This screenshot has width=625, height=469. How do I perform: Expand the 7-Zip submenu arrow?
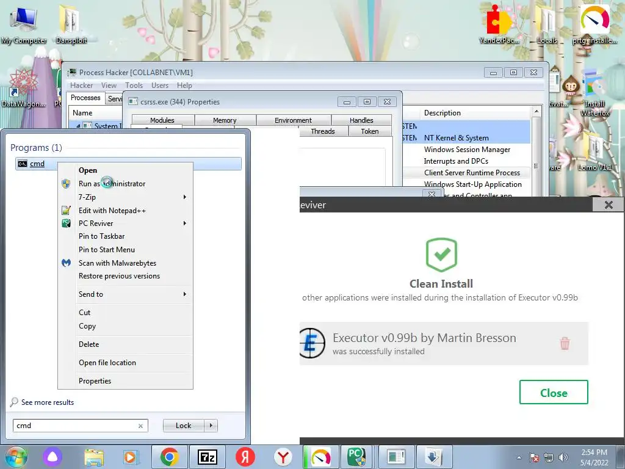pyautogui.click(x=184, y=197)
